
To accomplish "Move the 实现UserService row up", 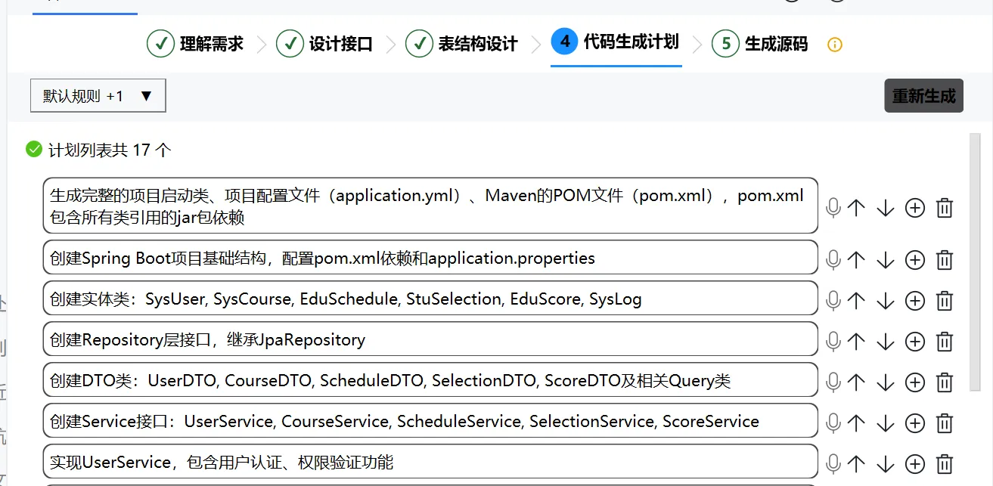I will pyautogui.click(x=856, y=464).
